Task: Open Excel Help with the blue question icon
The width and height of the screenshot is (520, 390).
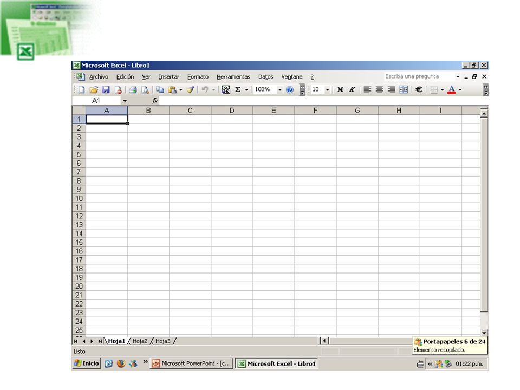Action: coord(289,89)
